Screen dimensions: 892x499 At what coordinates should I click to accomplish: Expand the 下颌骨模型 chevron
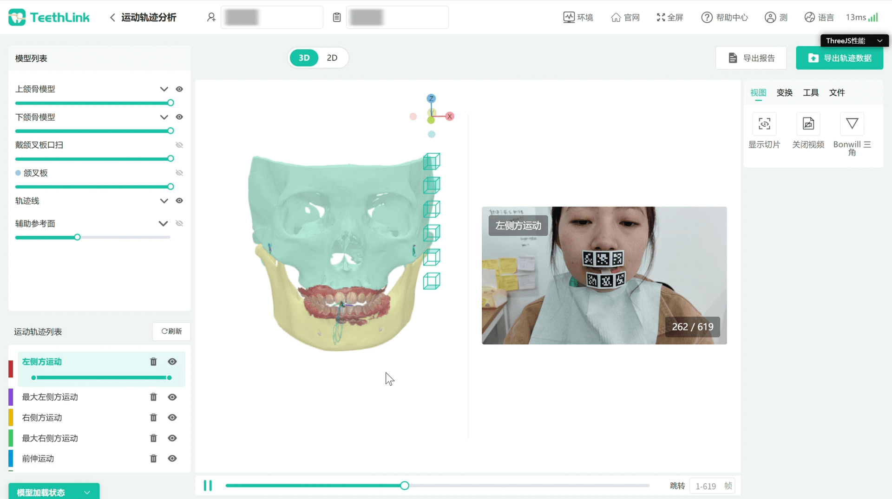coord(164,117)
